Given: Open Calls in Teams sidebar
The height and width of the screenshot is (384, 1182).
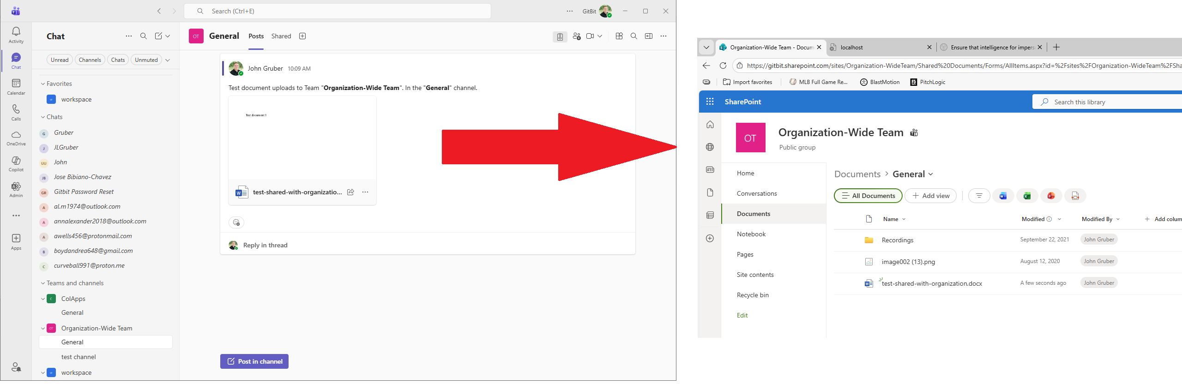Looking at the screenshot, I should pyautogui.click(x=16, y=113).
